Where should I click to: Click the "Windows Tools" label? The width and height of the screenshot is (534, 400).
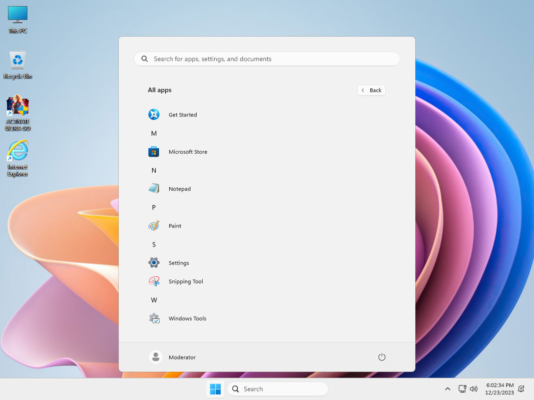(188, 318)
